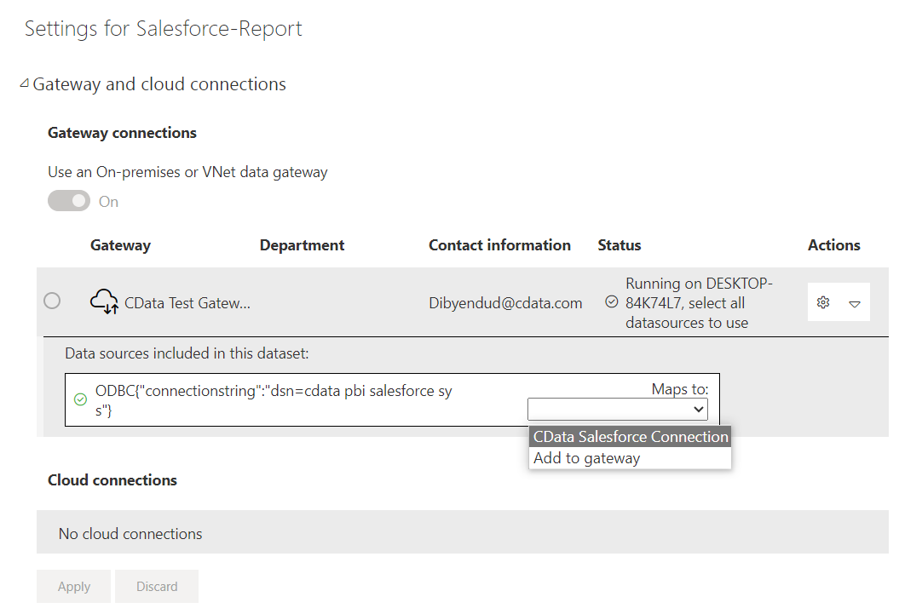
Task: Open the Maps to dropdown
Action: pos(618,410)
